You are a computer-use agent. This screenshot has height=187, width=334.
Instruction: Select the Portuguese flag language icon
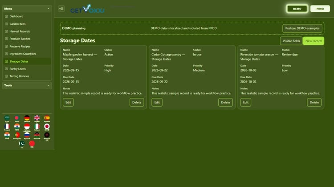pos(17,135)
